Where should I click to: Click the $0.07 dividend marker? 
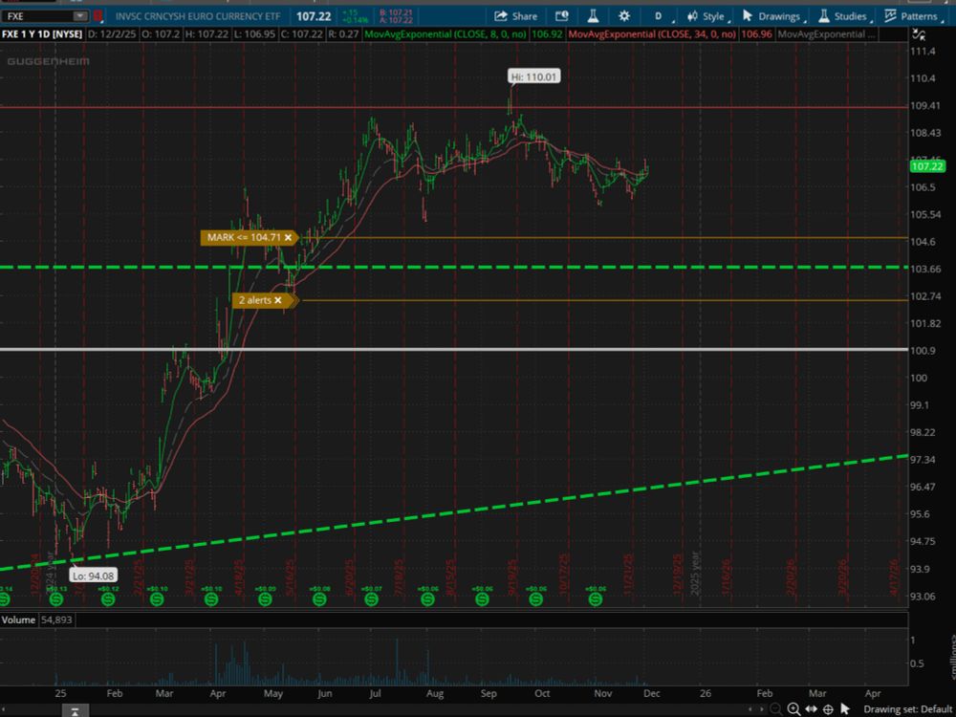click(x=371, y=599)
